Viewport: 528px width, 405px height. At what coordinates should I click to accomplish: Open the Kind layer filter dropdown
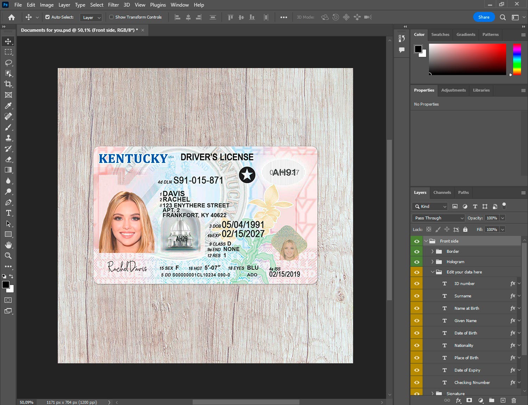[430, 207]
